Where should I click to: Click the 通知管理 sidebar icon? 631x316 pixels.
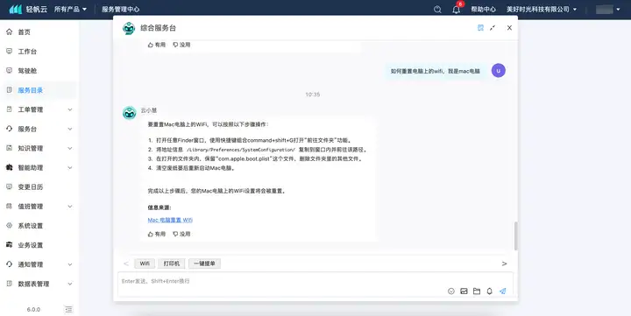coord(10,264)
